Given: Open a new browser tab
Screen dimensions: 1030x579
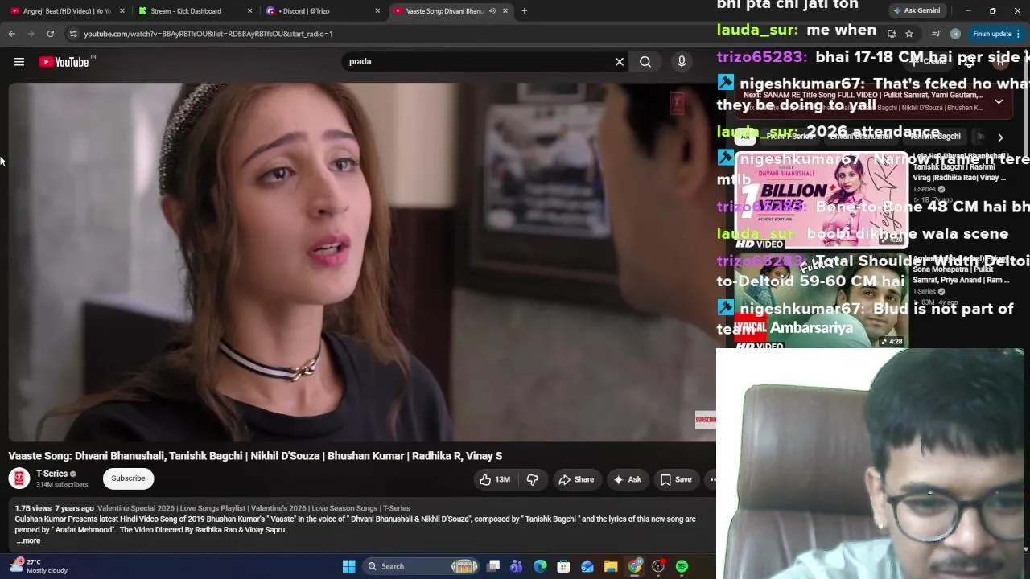Looking at the screenshot, I should tap(524, 11).
